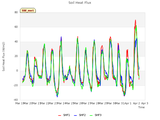Click the -40 y-axis tick label

coord(15,100)
